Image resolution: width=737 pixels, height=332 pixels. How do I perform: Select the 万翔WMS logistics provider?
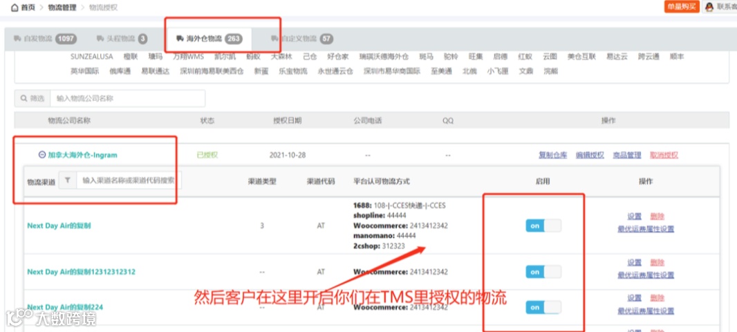[189, 57]
